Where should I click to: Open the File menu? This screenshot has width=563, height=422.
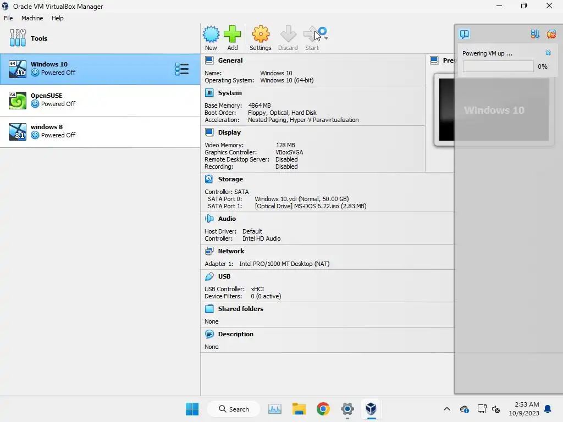(8, 18)
